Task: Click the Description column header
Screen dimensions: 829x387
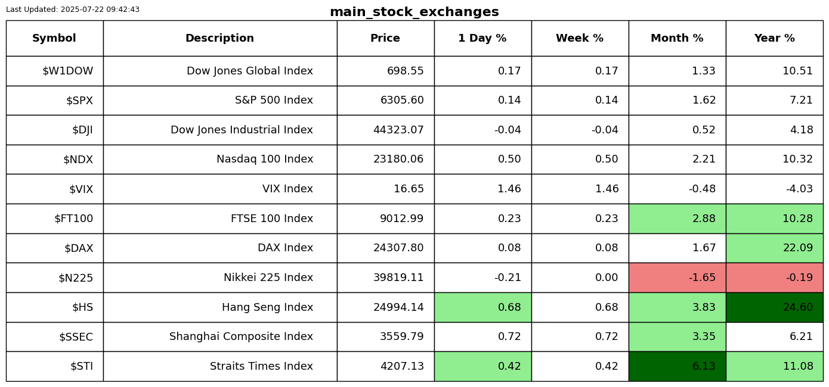Action: [x=219, y=39]
